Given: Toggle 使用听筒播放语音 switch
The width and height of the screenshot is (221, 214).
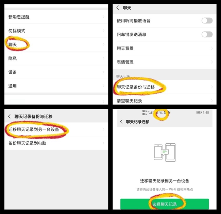Looking at the screenshot, I should 207,21.
